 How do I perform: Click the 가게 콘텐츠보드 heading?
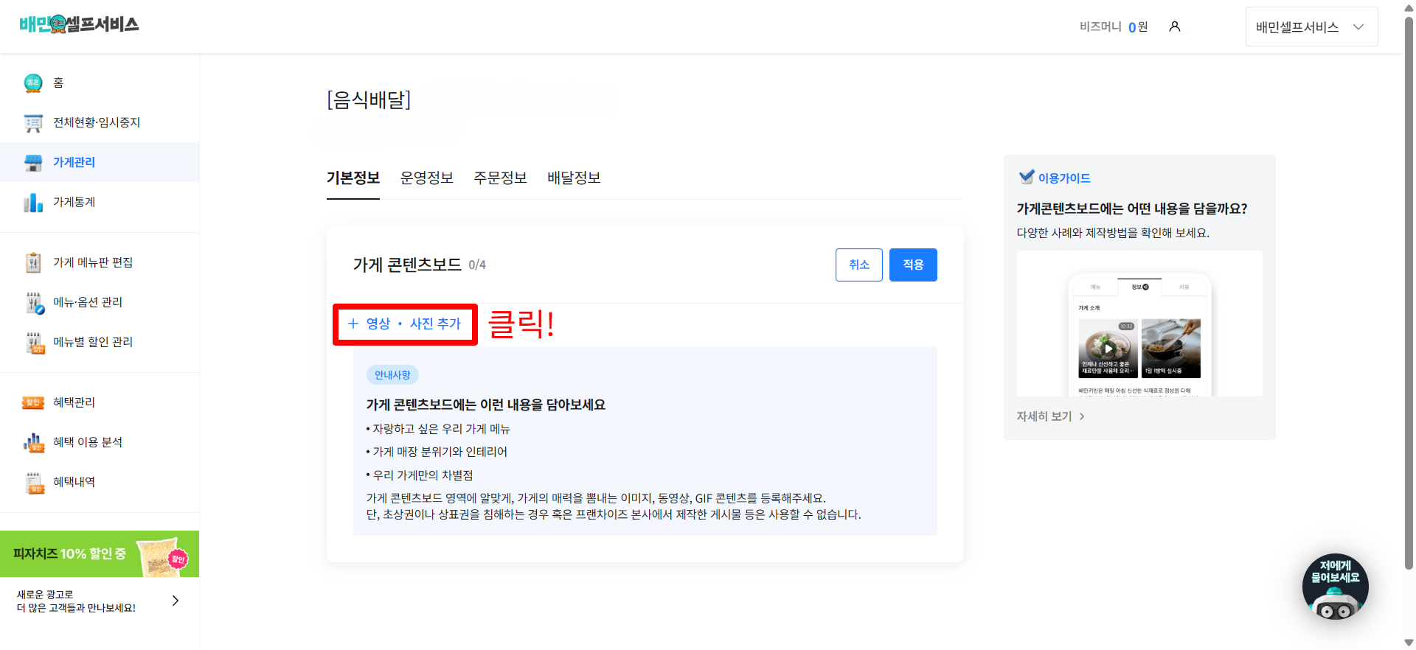[407, 265]
